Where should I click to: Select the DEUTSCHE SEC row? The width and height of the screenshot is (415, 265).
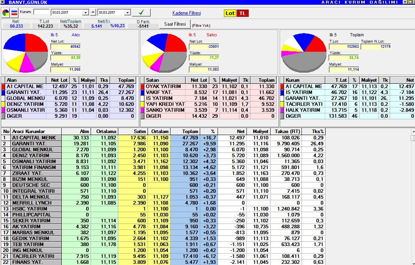(163, 185)
